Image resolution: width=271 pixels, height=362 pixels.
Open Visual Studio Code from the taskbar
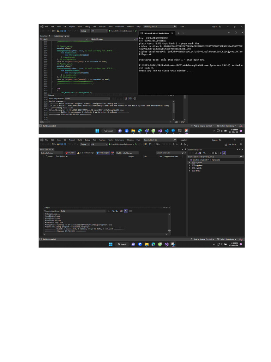tap(167, 131)
